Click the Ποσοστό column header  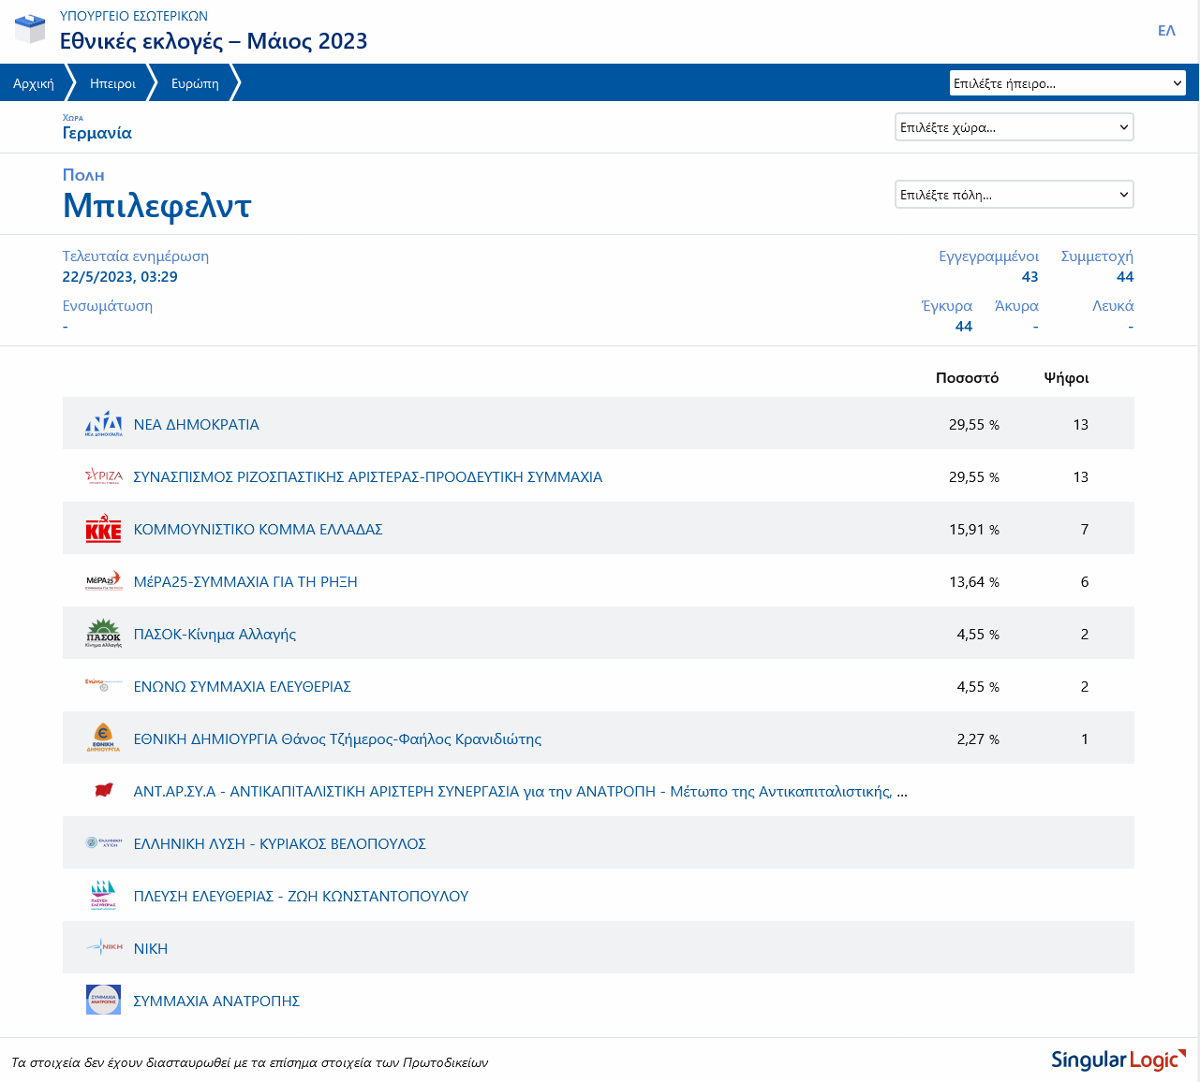tap(968, 378)
